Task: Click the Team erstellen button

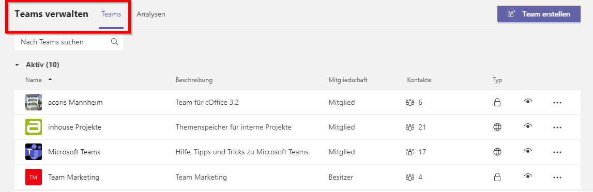Action: click(x=539, y=14)
